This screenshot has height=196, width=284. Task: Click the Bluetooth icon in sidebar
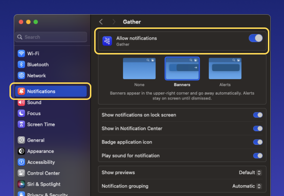point(21,64)
